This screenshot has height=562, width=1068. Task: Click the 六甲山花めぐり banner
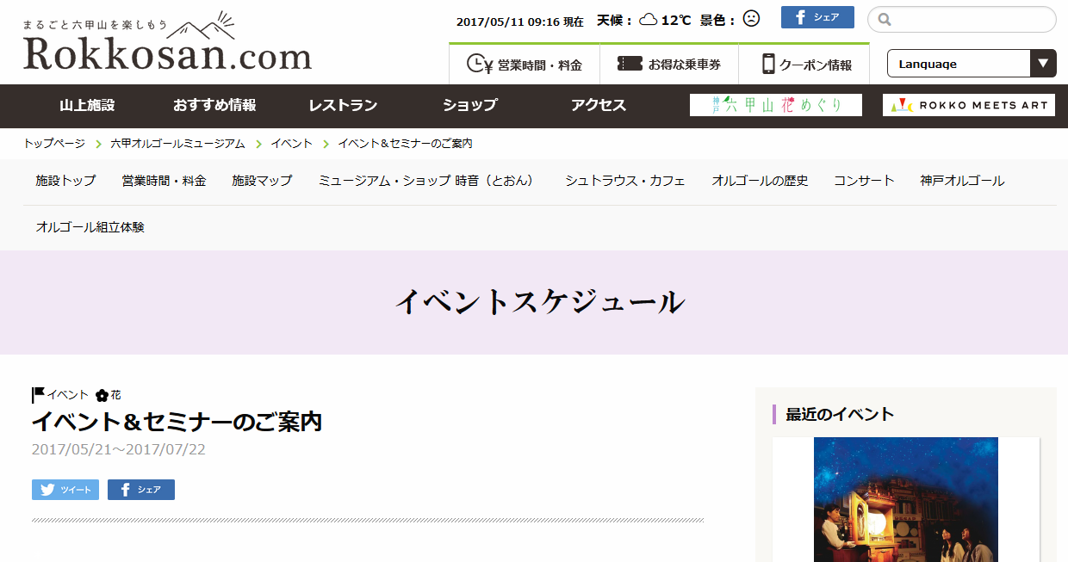pyautogui.click(x=776, y=105)
